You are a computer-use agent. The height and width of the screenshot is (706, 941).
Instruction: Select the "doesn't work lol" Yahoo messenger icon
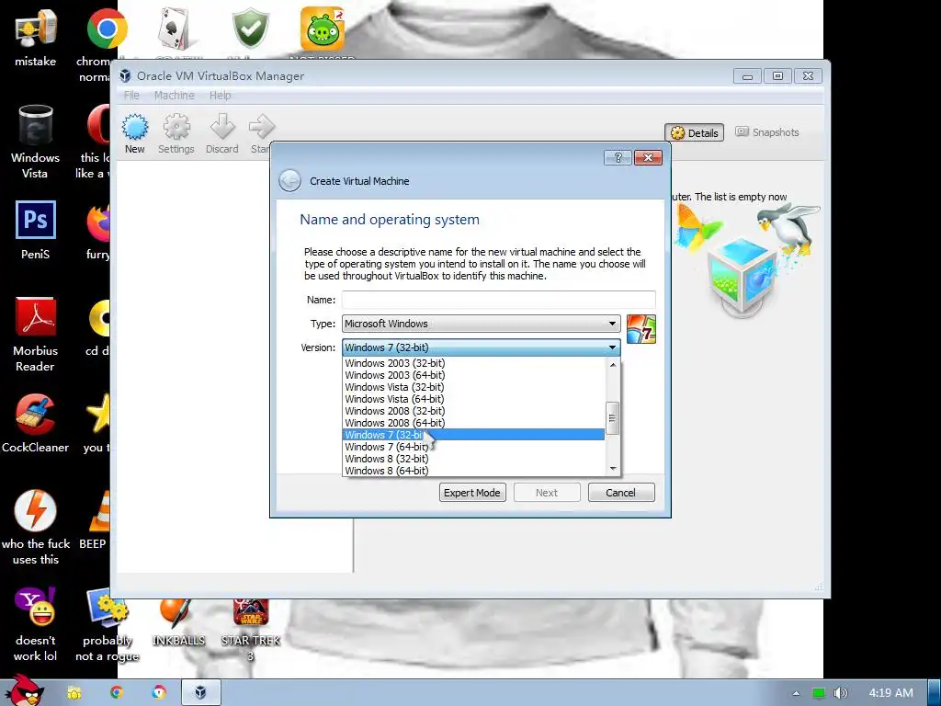click(x=36, y=624)
